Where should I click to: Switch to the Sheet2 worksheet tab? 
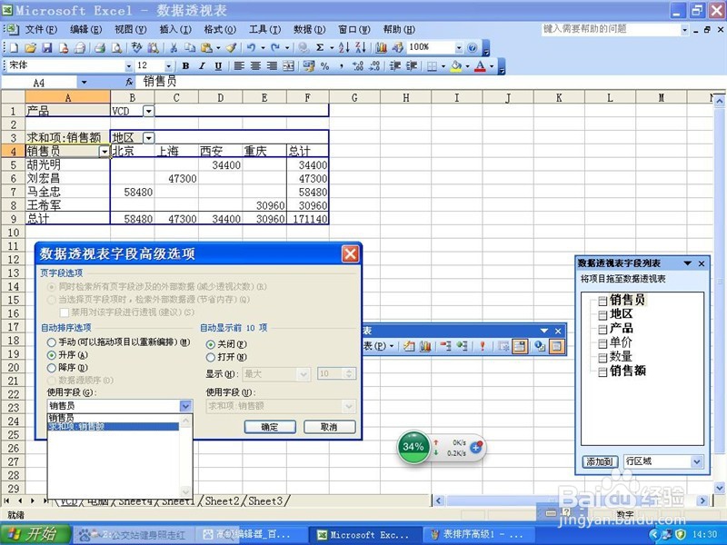(224, 500)
